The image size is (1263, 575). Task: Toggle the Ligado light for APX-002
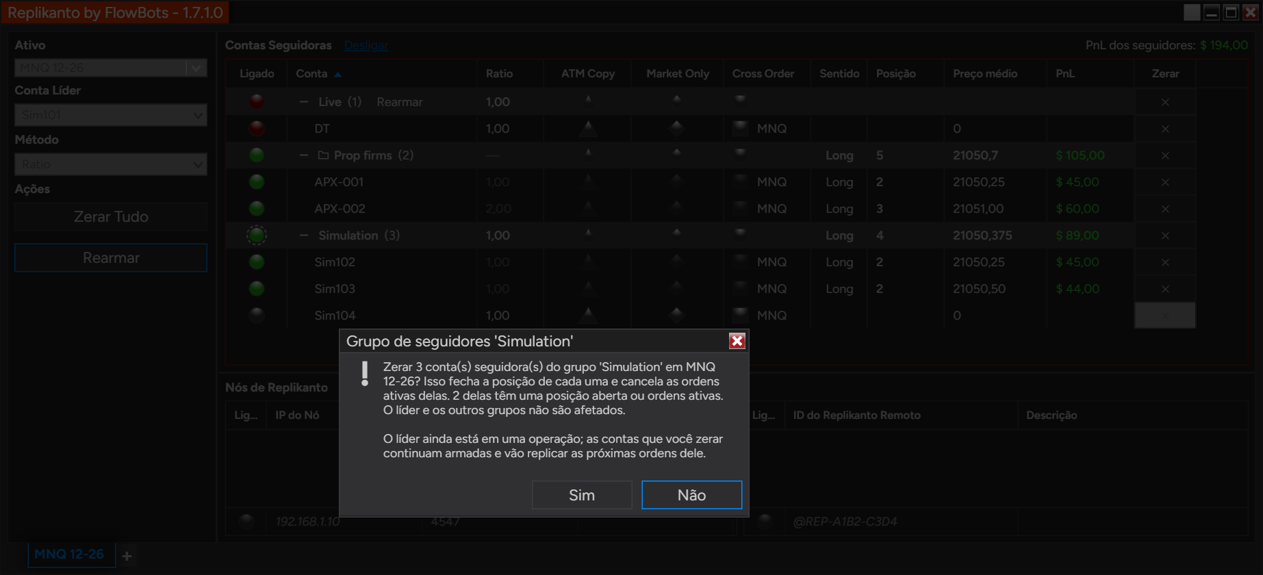pos(257,209)
